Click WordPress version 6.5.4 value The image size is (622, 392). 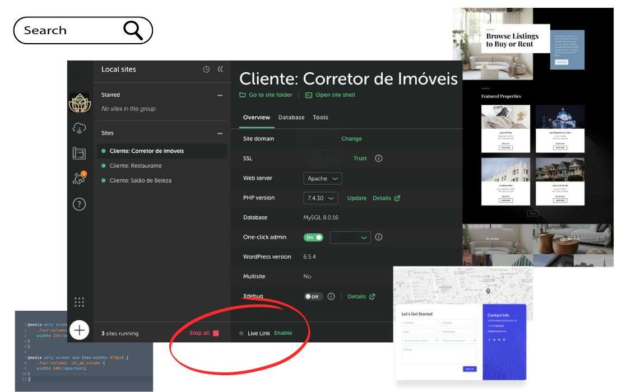click(309, 257)
